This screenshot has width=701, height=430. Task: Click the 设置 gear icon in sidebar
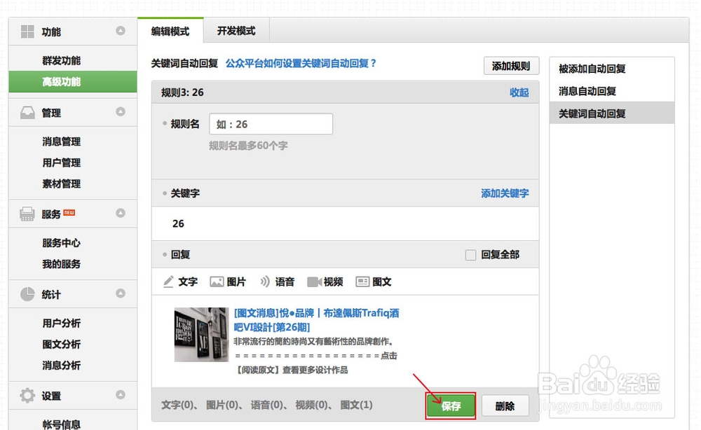point(27,395)
